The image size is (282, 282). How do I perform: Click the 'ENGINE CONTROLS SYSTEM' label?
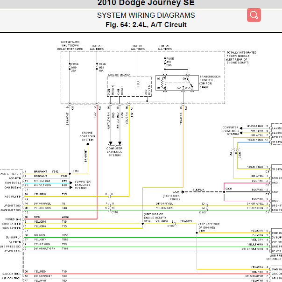click(x=87, y=136)
